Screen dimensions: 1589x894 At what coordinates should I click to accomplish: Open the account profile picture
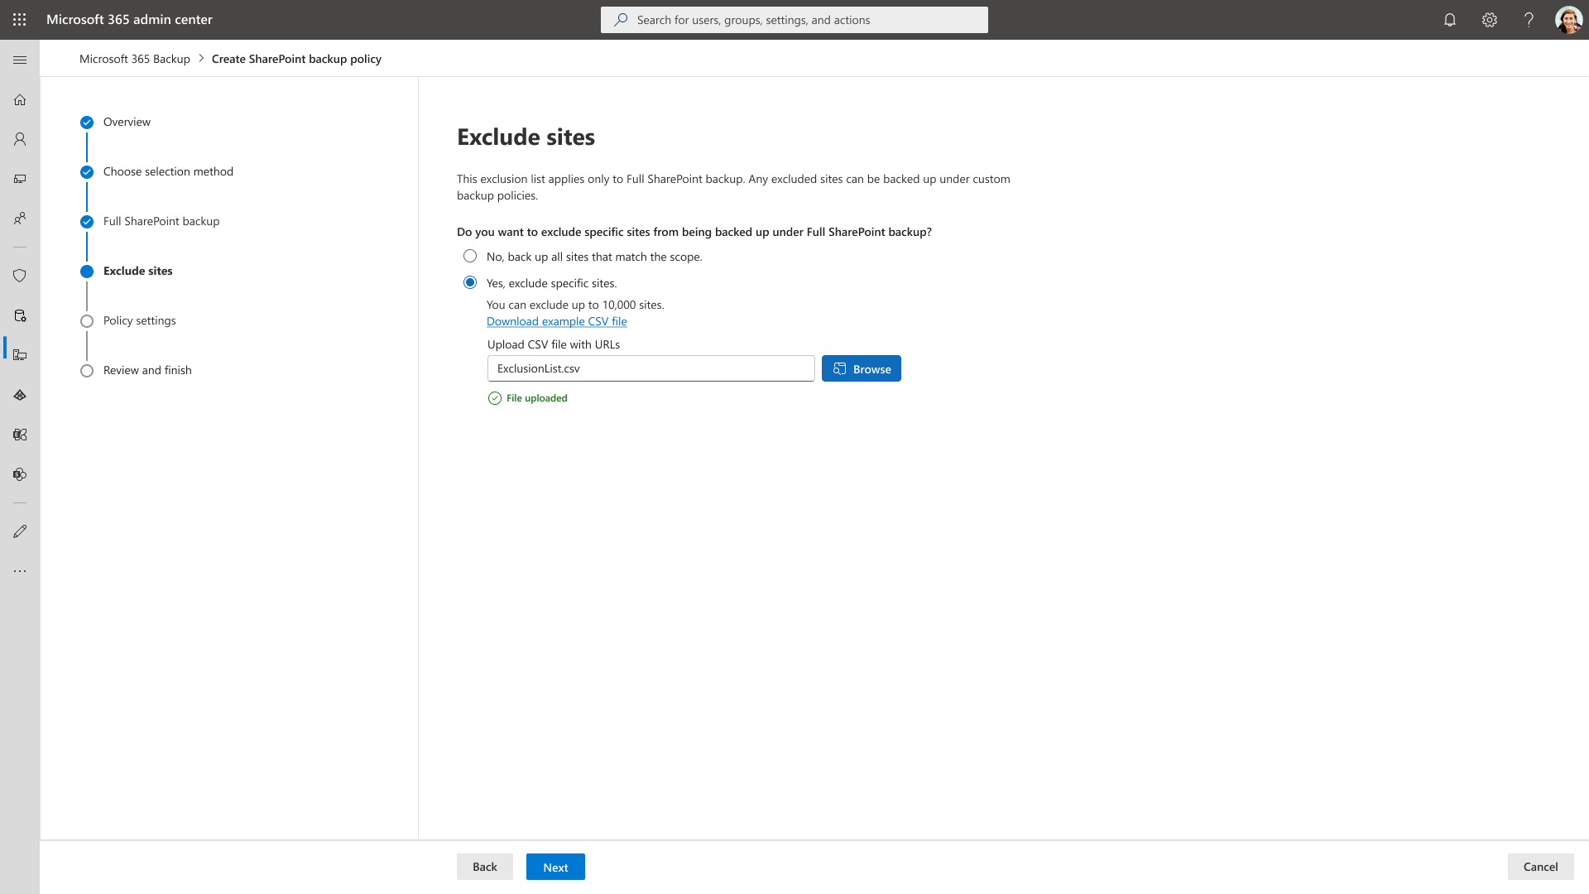(1568, 20)
